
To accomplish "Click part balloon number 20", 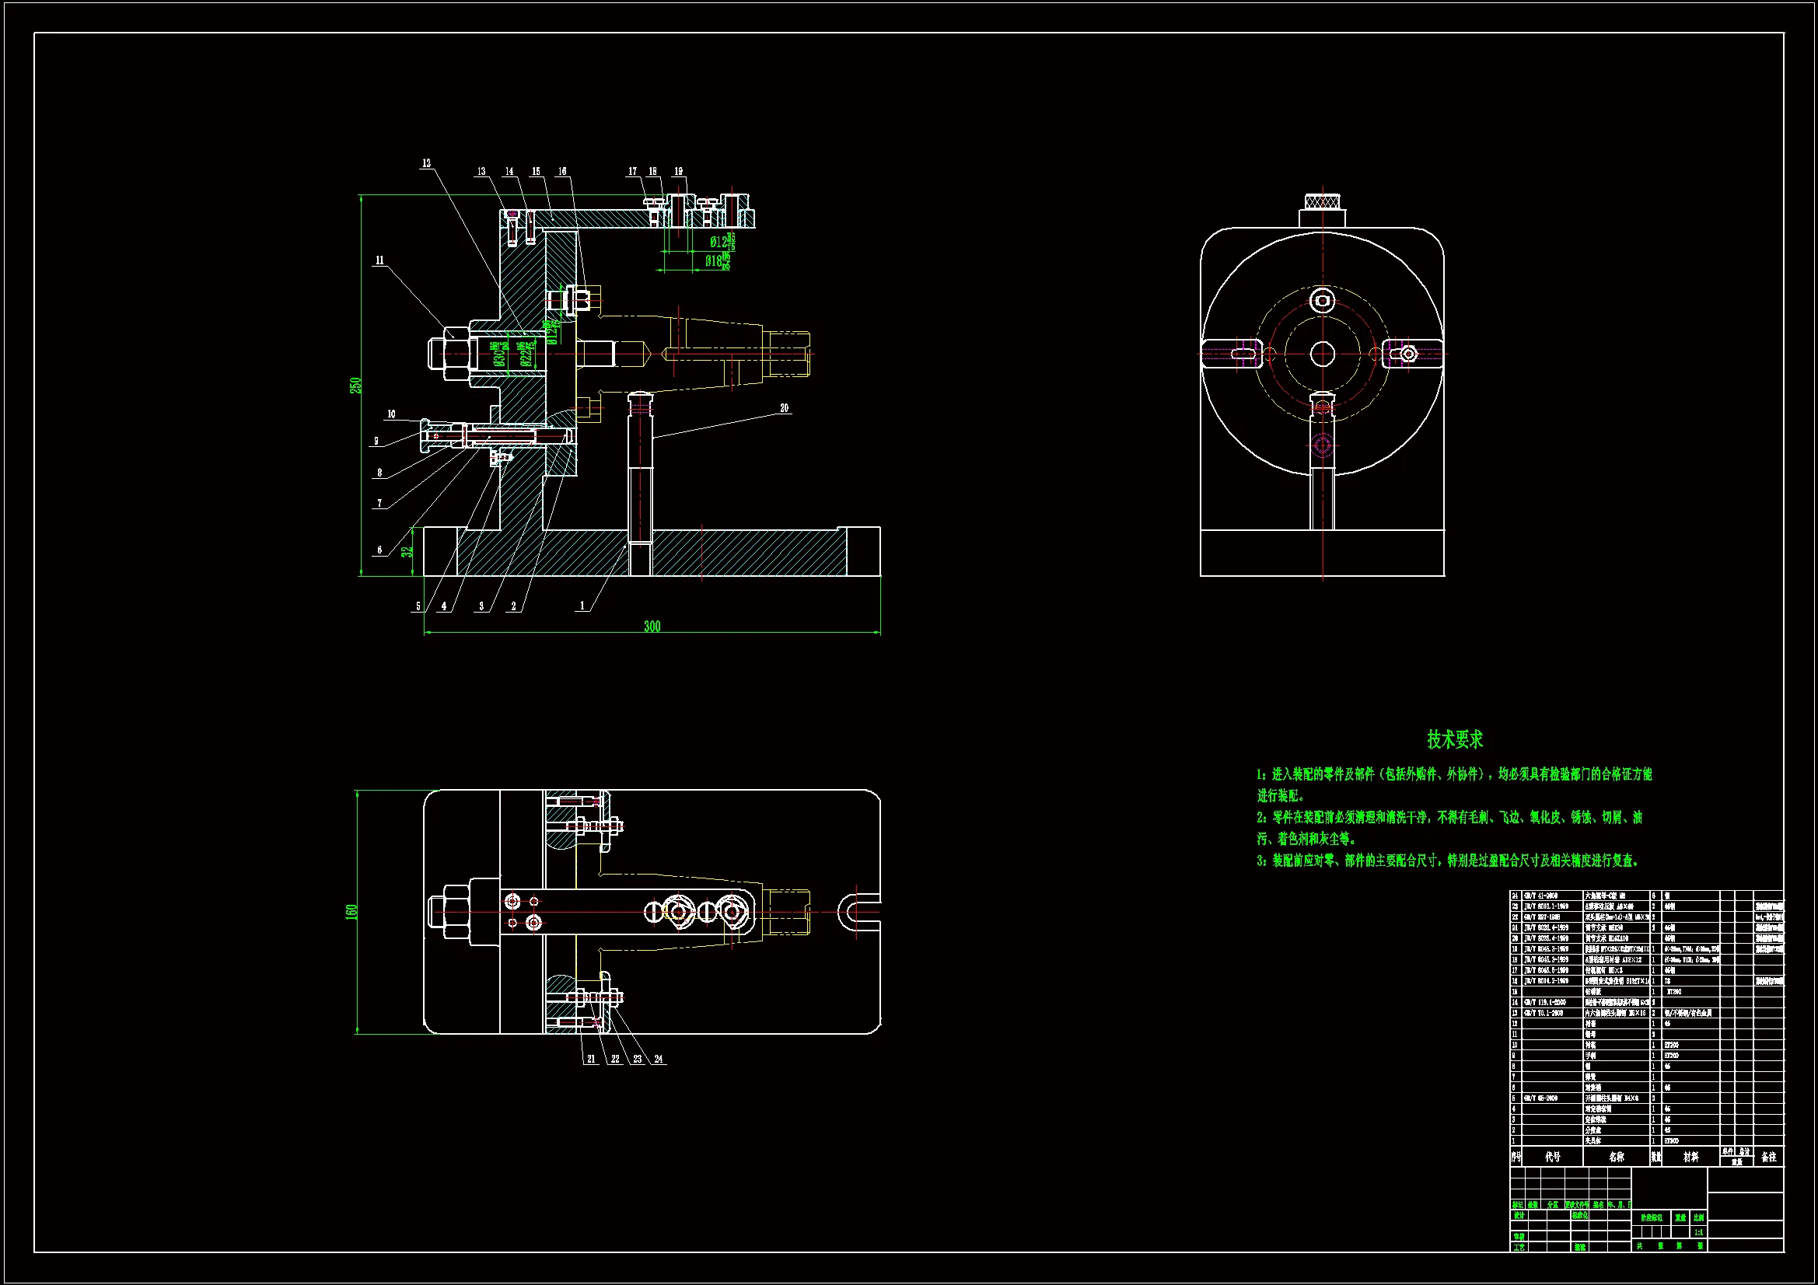I will (784, 409).
